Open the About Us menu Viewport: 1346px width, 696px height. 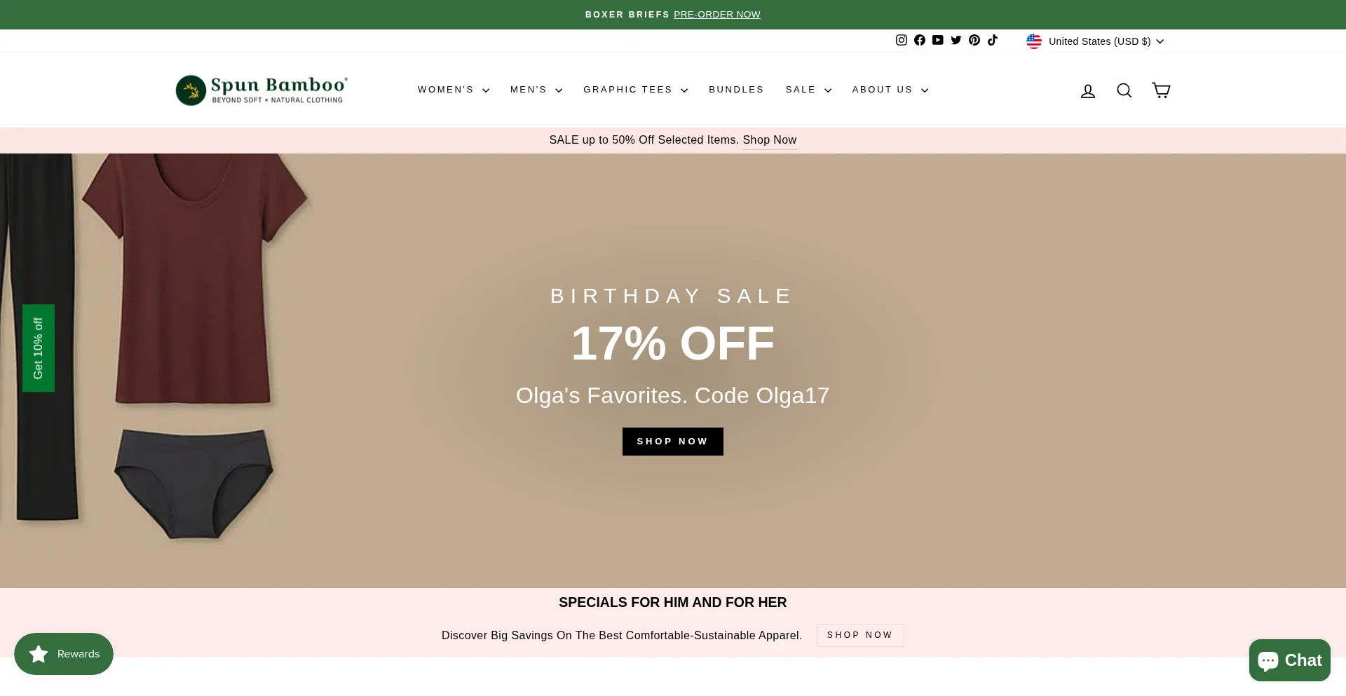[890, 90]
